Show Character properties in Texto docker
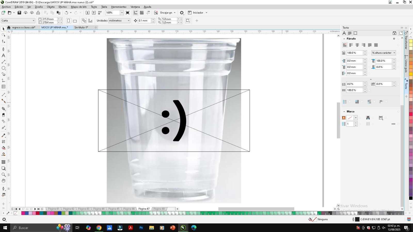413x232 pixels. pyautogui.click(x=344, y=33)
